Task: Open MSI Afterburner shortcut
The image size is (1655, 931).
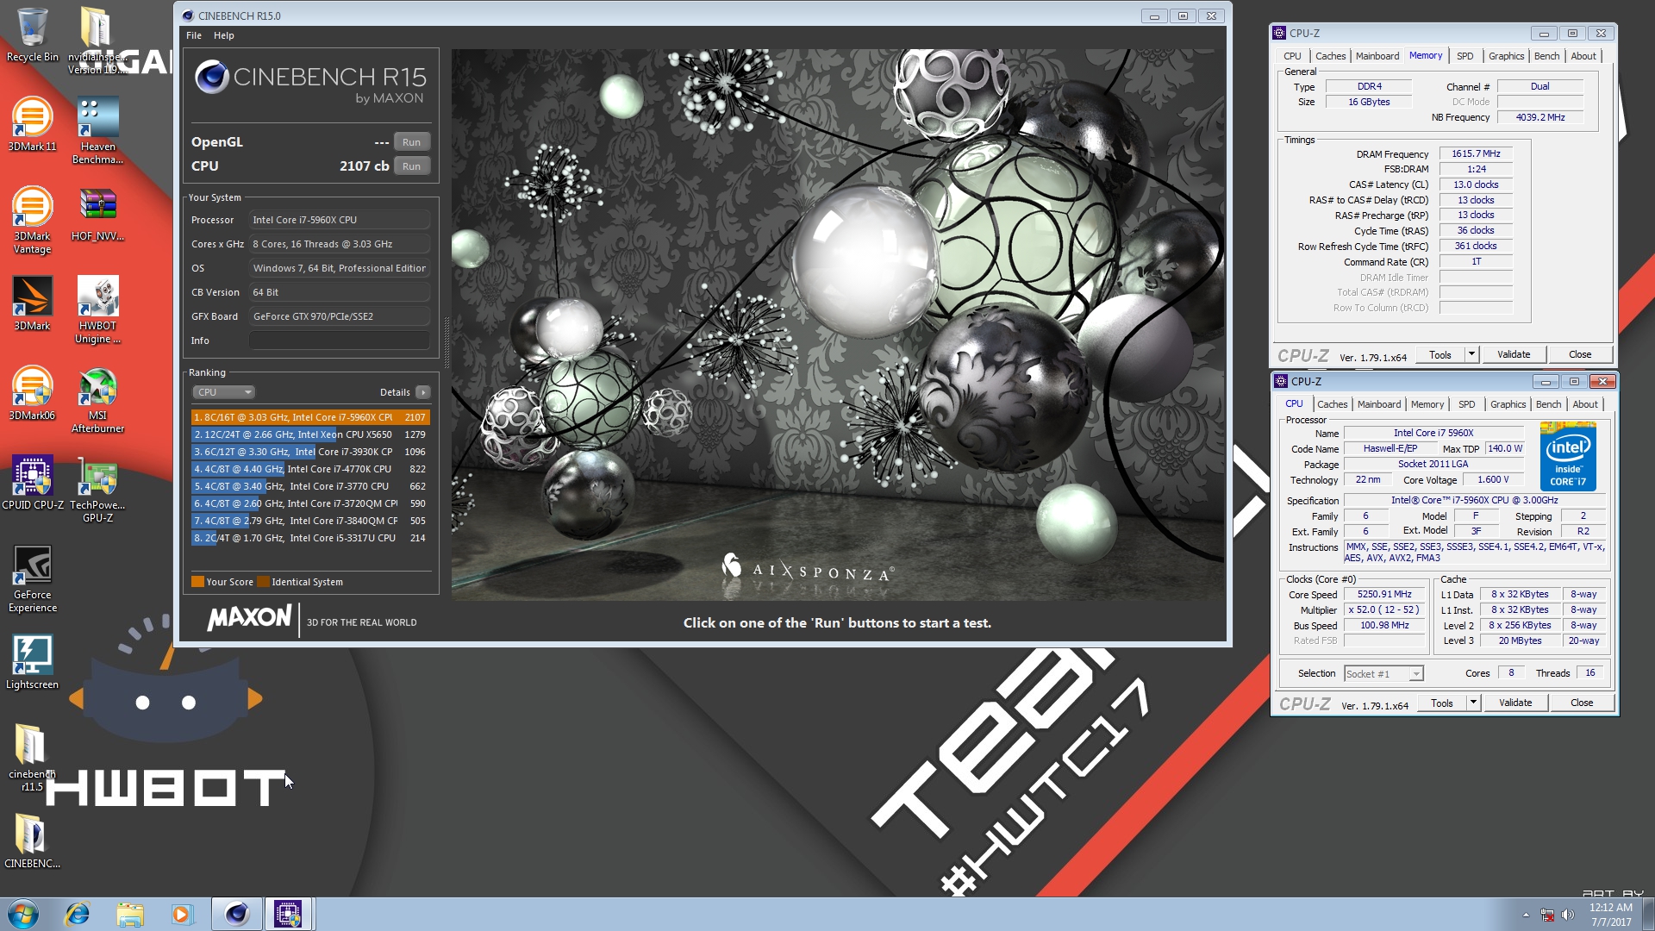Action: [97, 399]
